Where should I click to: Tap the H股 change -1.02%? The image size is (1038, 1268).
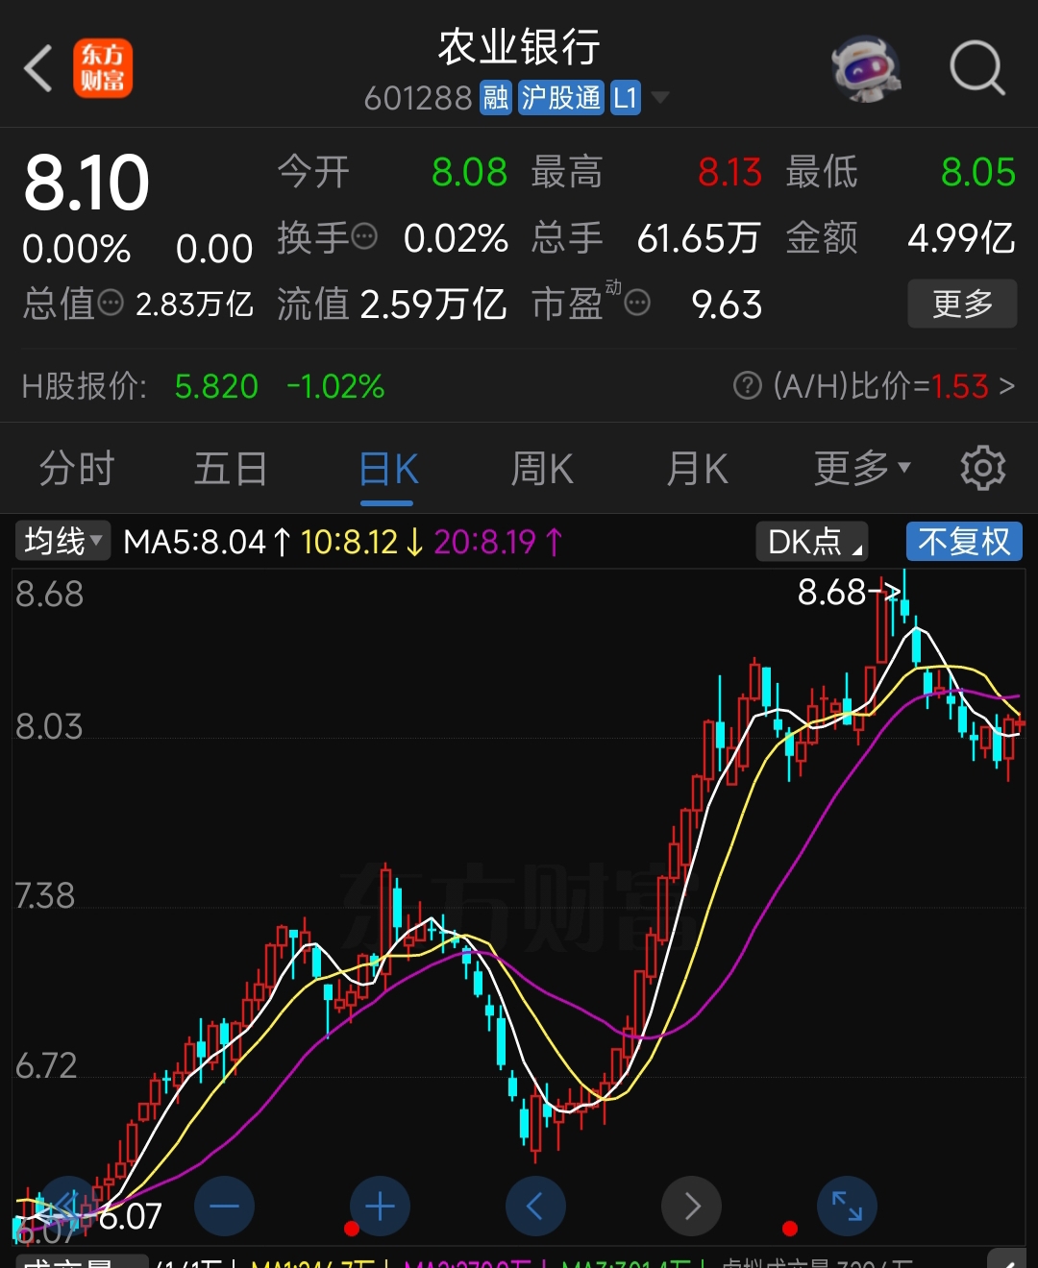tap(335, 386)
